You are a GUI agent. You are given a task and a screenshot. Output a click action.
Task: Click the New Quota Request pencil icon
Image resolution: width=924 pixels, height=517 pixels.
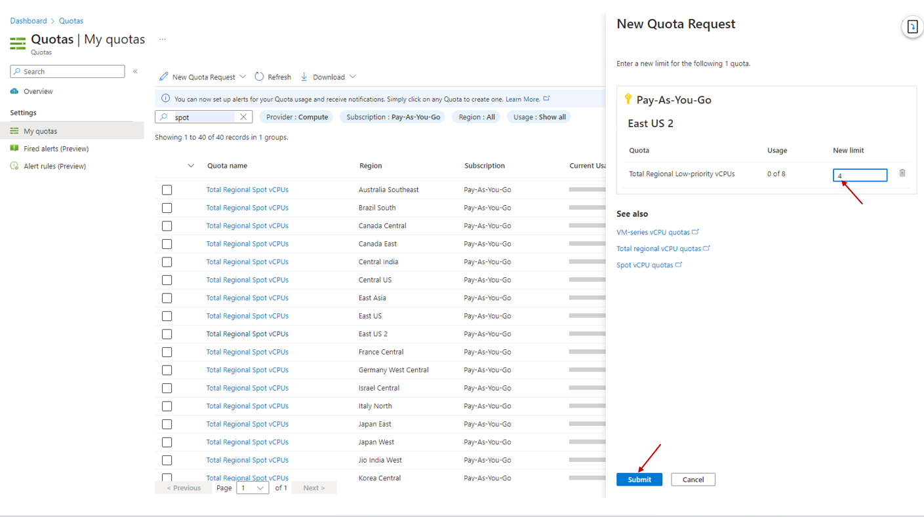tap(164, 77)
